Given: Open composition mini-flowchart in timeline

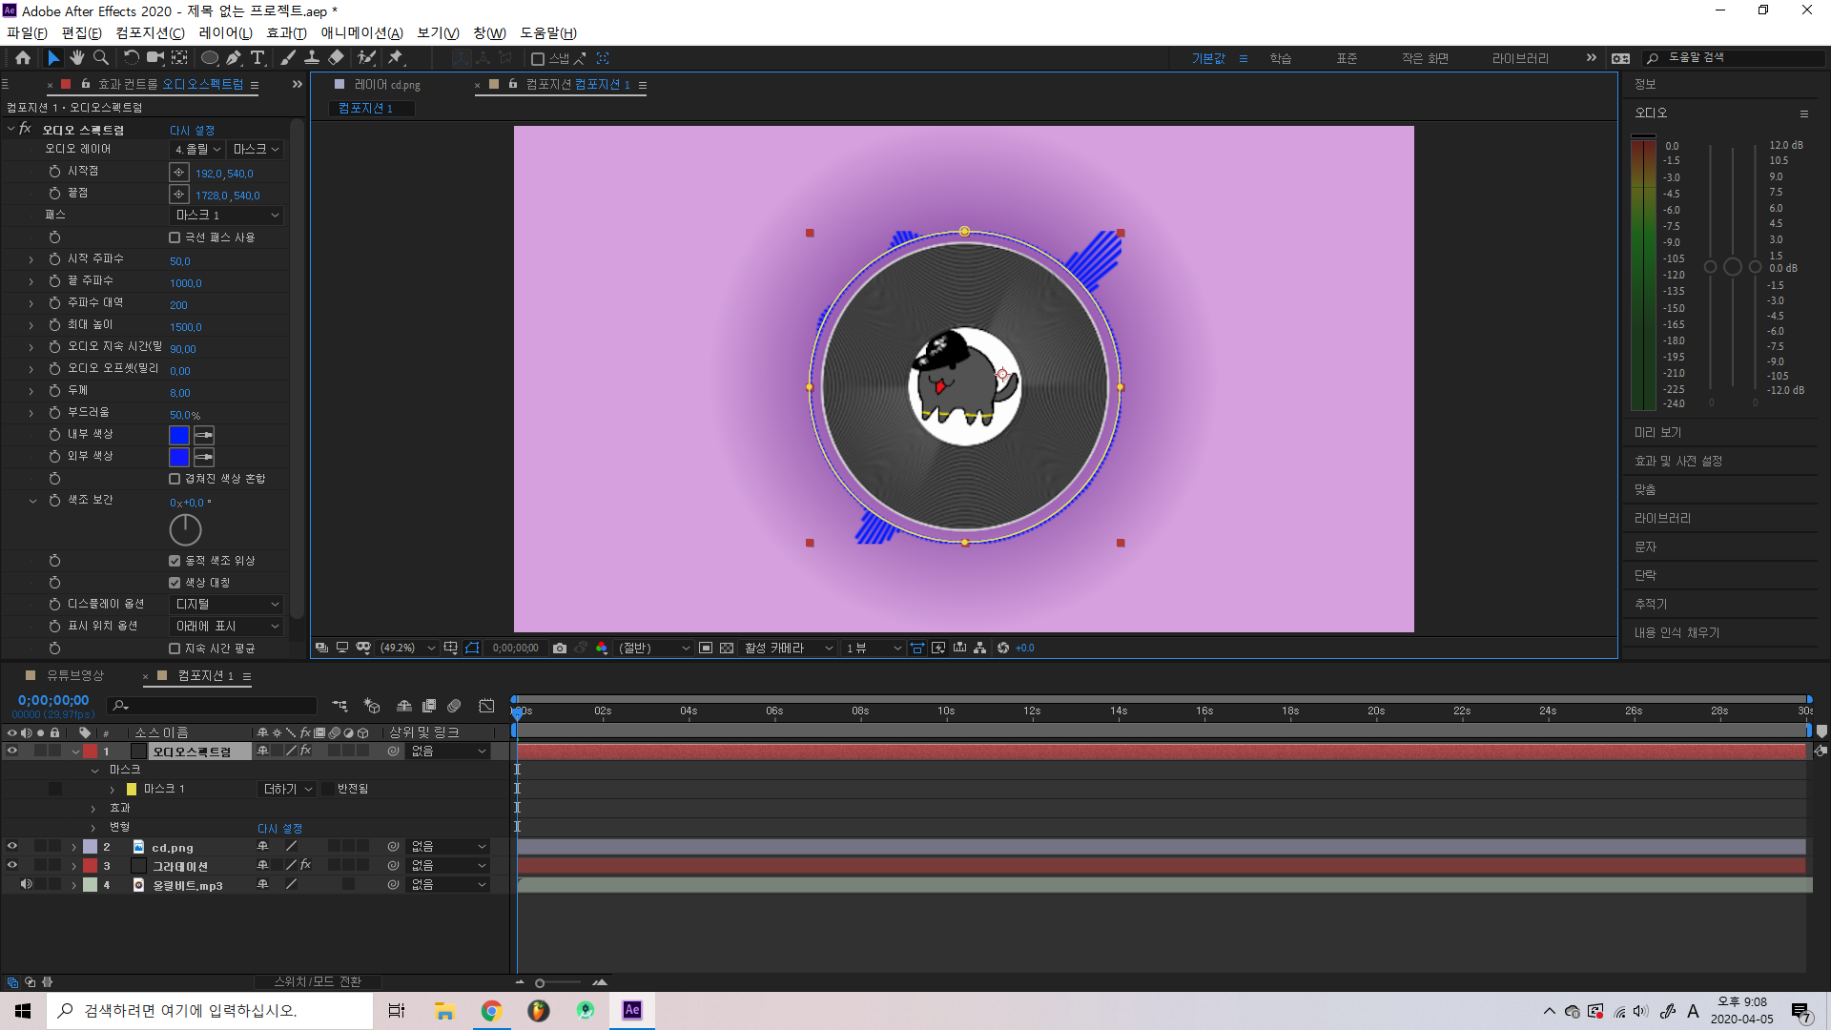Looking at the screenshot, I should [x=339, y=706].
